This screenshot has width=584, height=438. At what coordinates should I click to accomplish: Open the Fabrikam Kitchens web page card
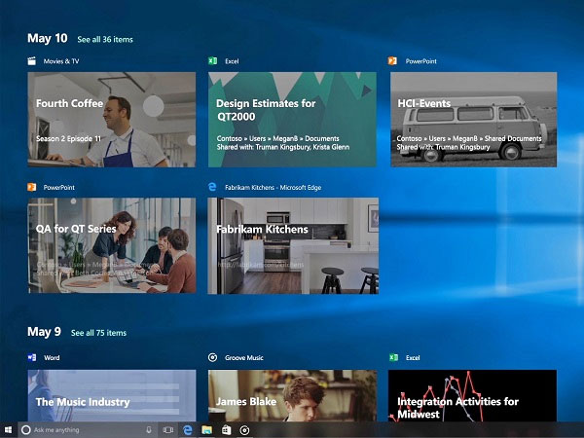293,246
